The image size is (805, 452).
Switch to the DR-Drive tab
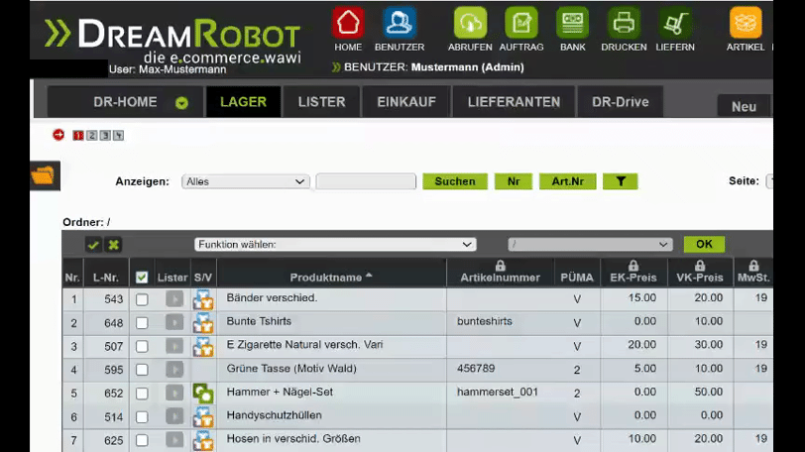point(621,102)
